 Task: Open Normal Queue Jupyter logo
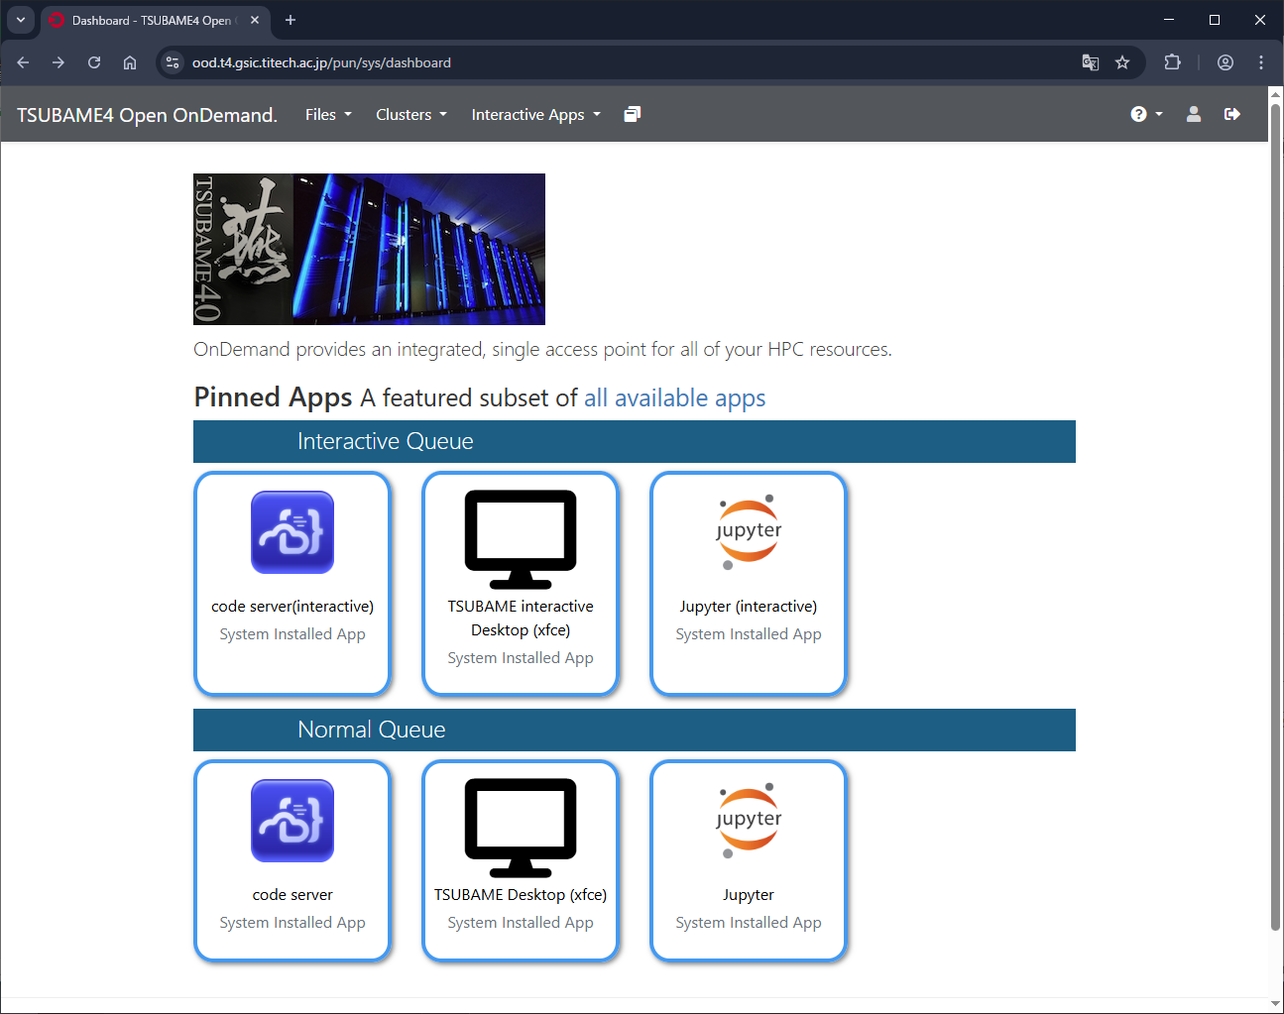click(x=748, y=821)
